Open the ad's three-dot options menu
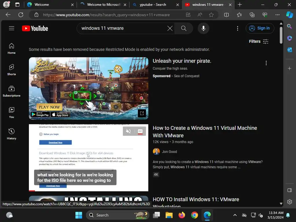This screenshot has height=222, width=296. 266,63
